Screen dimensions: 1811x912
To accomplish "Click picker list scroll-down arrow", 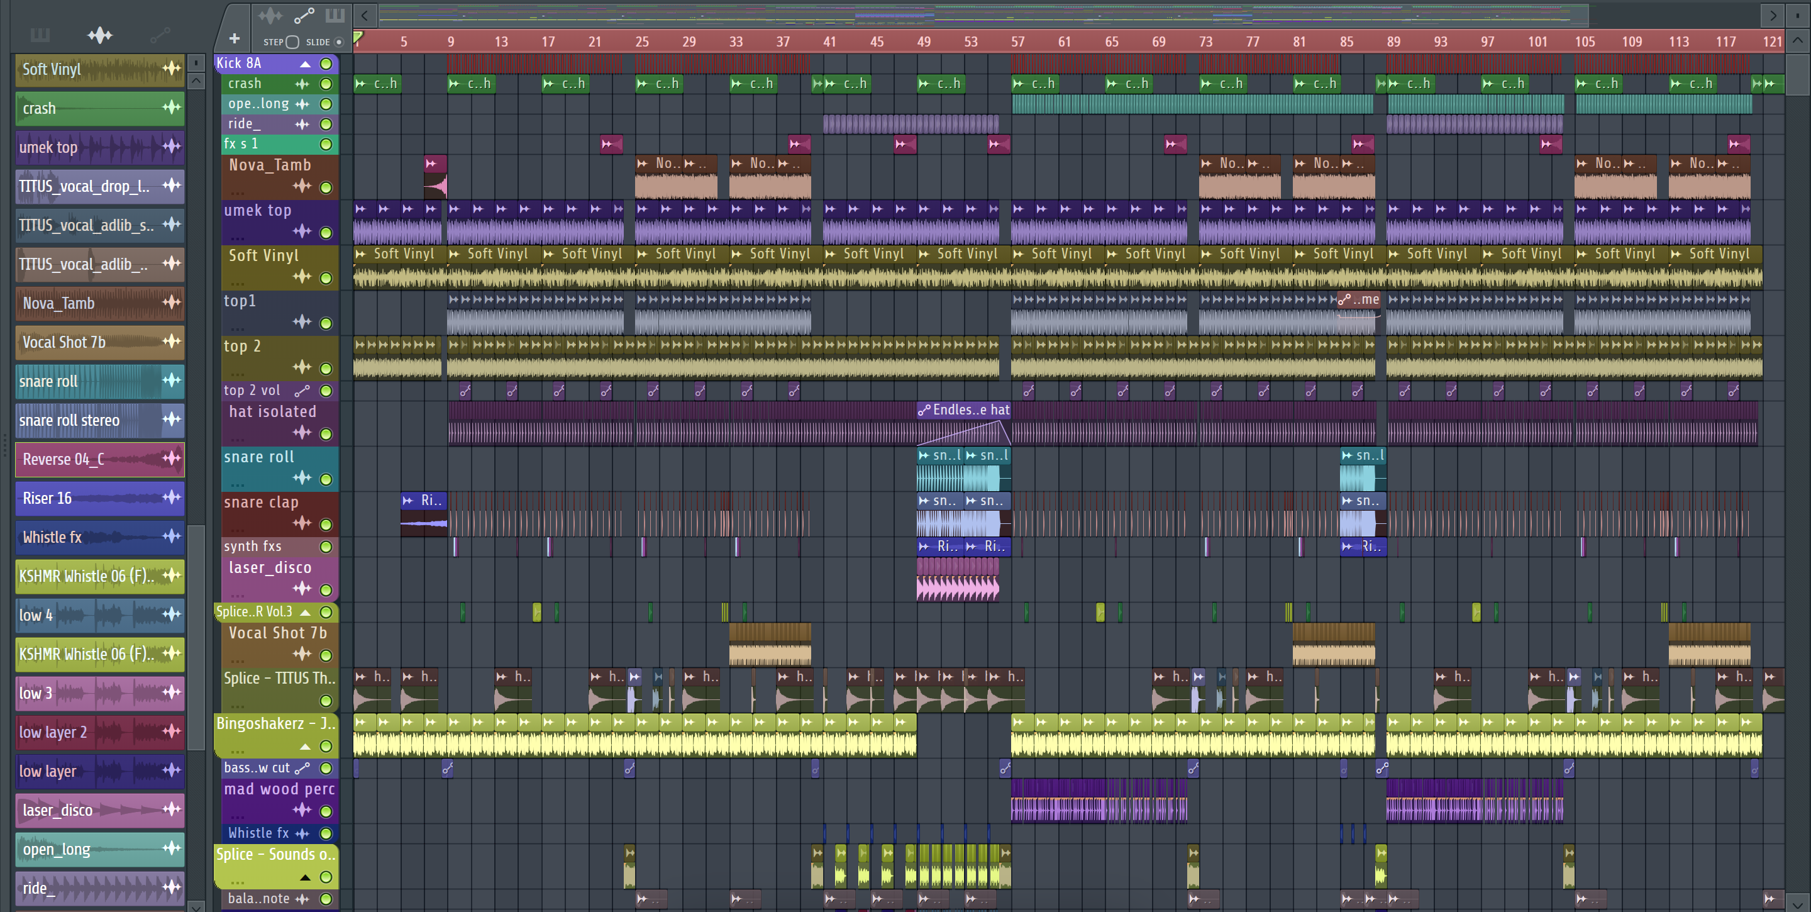I will point(196,906).
